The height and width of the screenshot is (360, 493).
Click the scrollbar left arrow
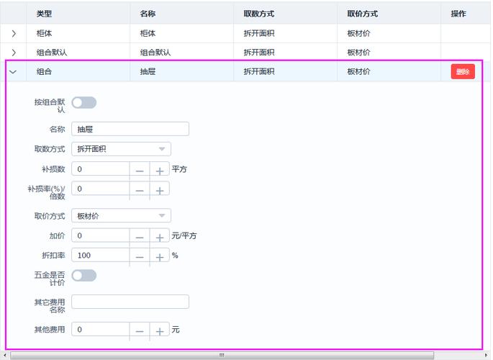click(4, 355)
